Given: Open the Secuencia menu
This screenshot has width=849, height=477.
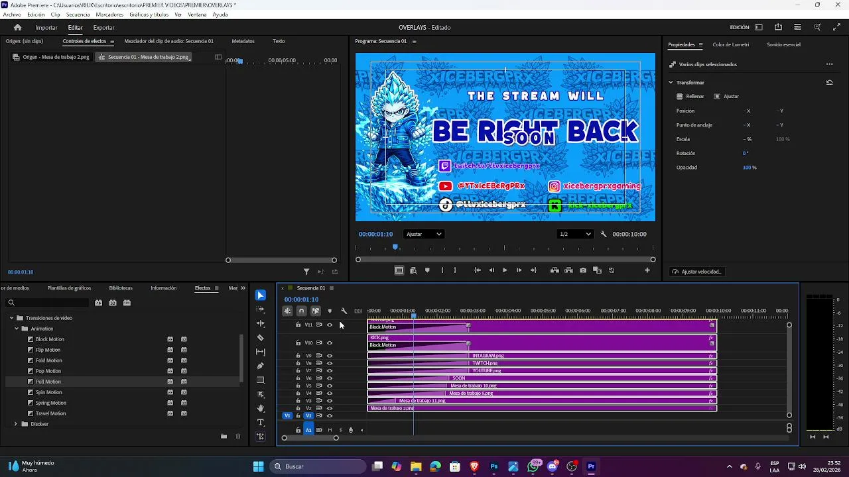Looking at the screenshot, I should coord(78,15).
